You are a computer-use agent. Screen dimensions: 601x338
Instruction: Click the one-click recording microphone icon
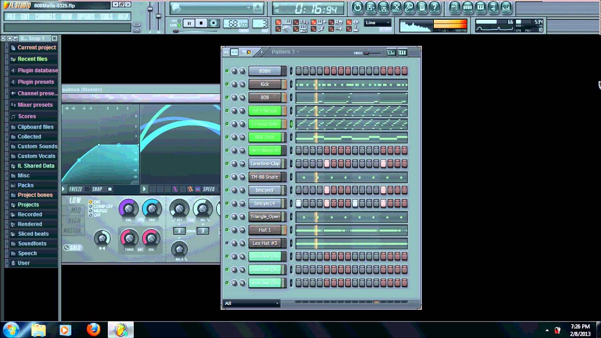[409, 7]
